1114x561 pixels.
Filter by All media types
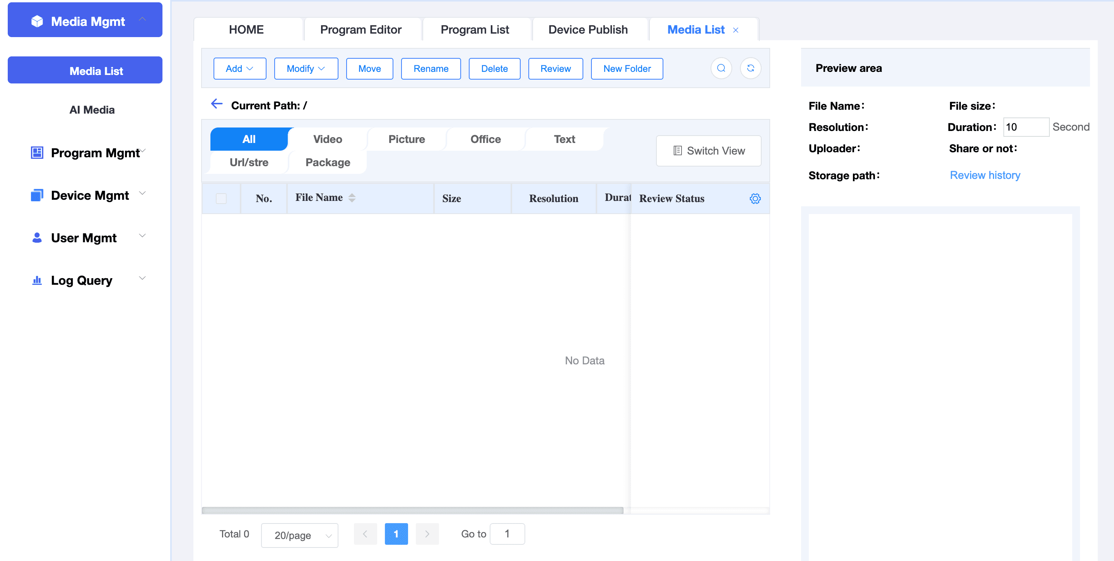click(x=249, y=139)
